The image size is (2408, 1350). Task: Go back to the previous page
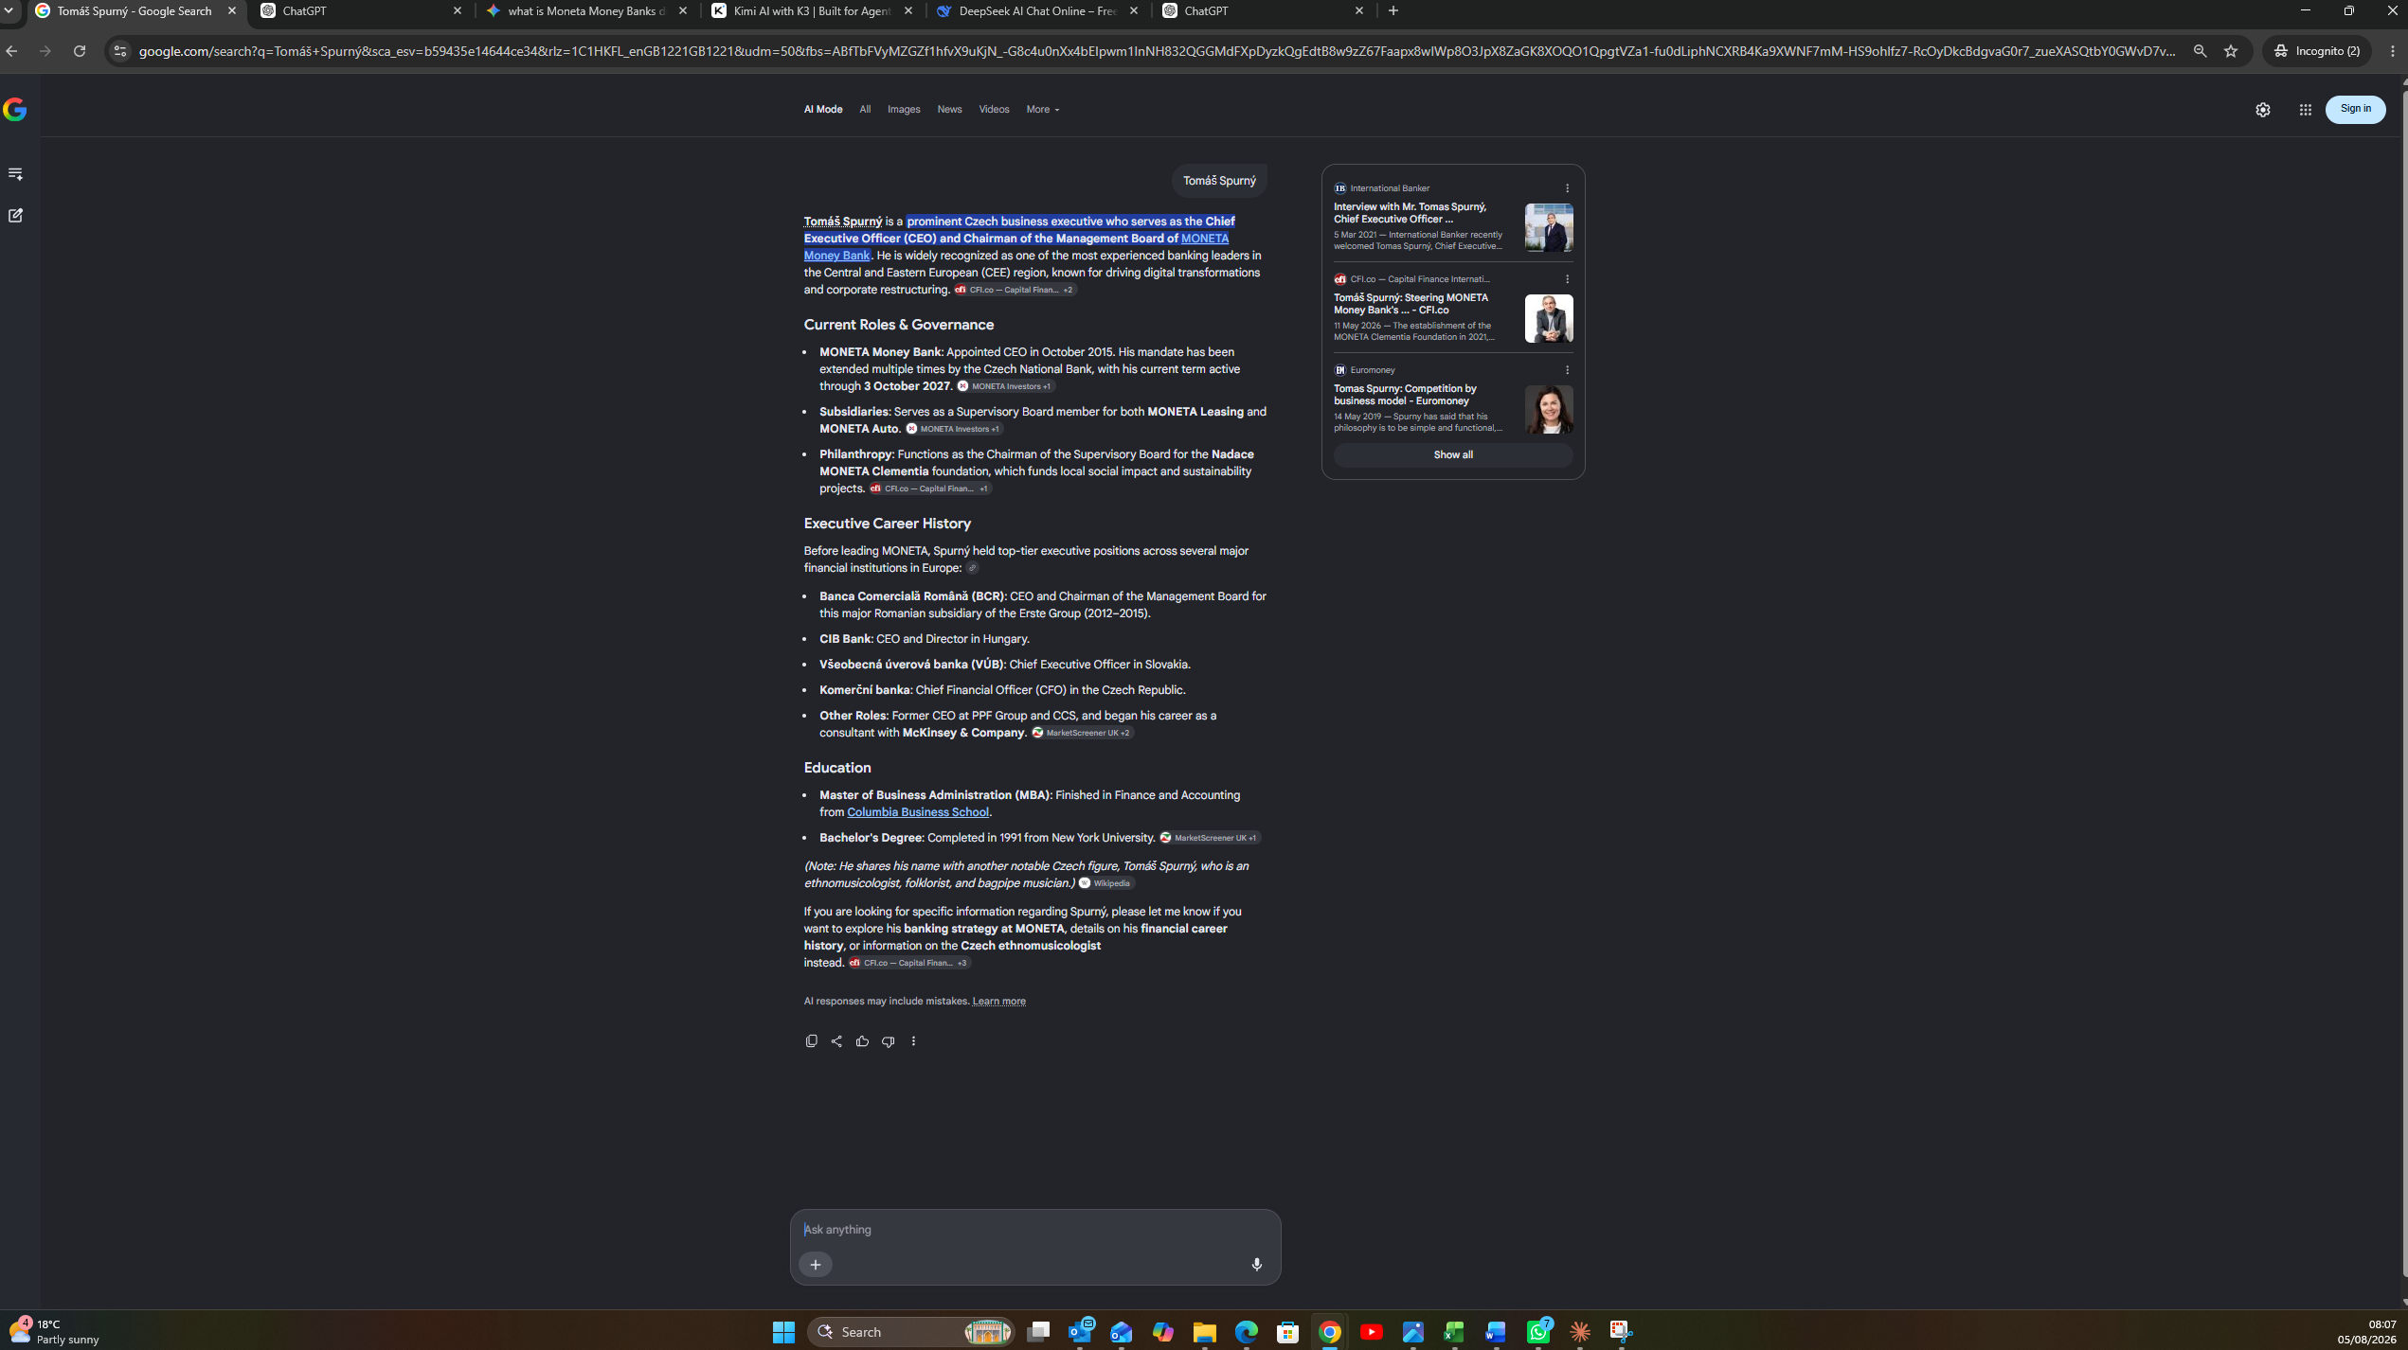pos(11,51)
